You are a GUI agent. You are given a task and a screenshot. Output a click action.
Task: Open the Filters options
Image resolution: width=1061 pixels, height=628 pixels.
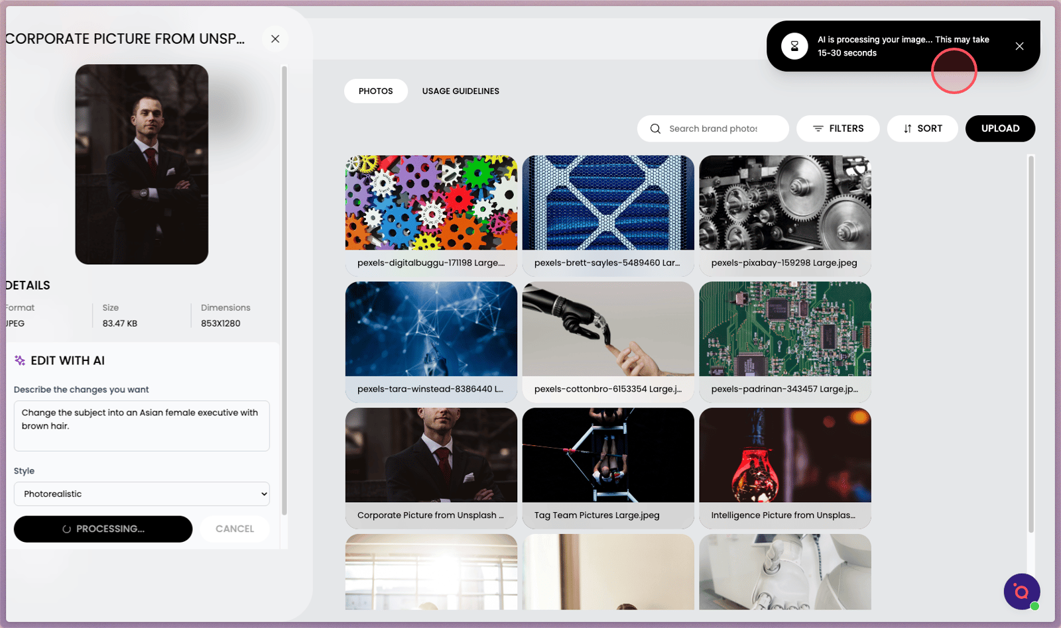click(838, 129)
